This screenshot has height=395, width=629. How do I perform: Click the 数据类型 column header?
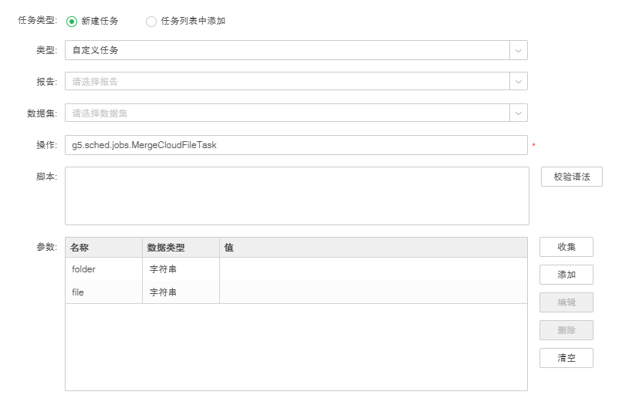(181, 248)
